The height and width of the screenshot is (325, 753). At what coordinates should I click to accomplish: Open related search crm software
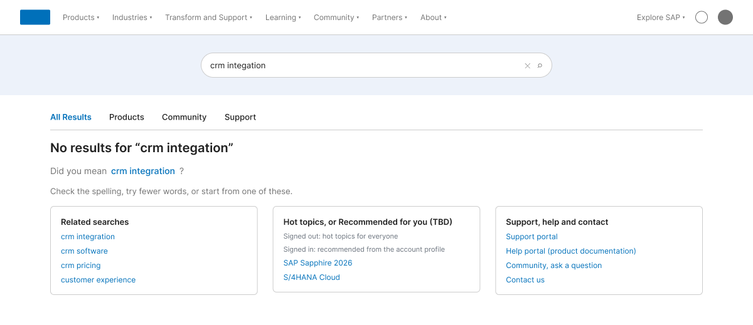[84, 251]
